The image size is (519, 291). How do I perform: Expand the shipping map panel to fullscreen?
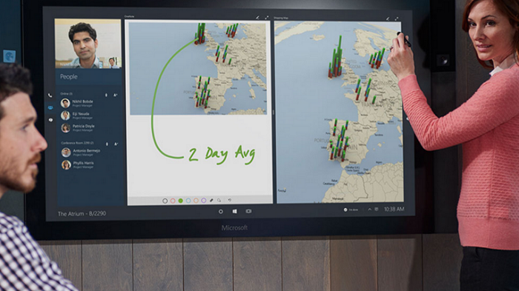tap(397, 19)
